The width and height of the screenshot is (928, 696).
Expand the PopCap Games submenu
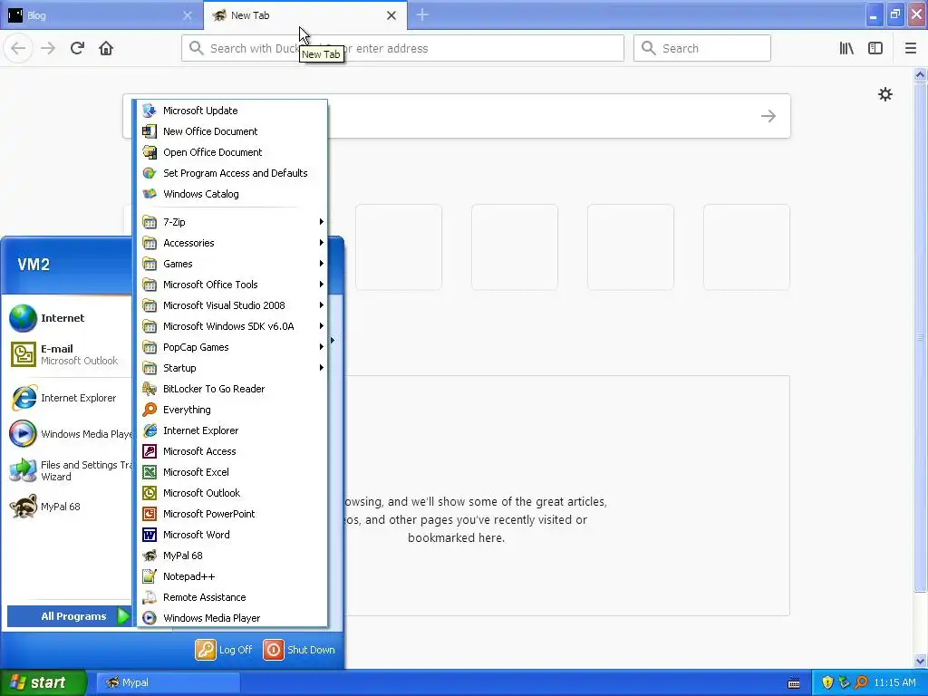click(x=230, y=347)
